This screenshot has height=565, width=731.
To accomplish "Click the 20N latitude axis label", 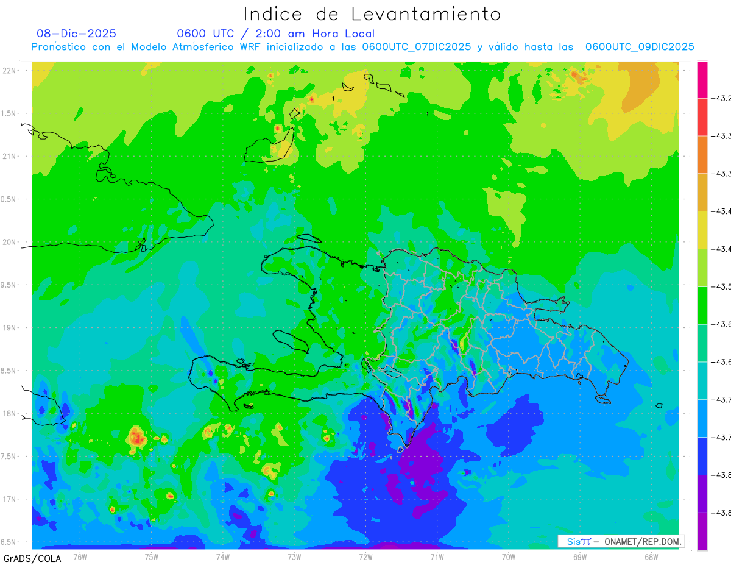I will (x=10, y=242).
